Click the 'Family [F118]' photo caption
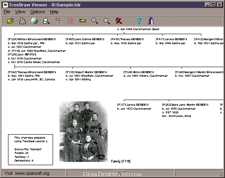Viewport: 225px width, 178px height. tap(121, 162)
